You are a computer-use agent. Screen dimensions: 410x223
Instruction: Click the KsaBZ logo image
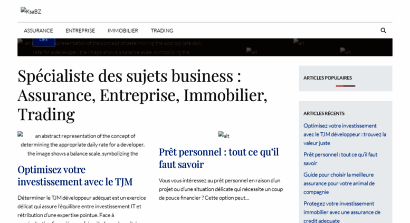31,11
